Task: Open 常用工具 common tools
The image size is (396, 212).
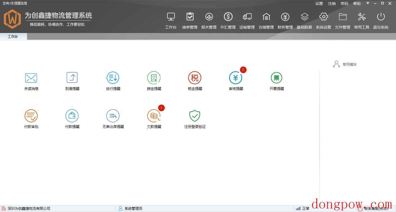Action: (362, 20)
